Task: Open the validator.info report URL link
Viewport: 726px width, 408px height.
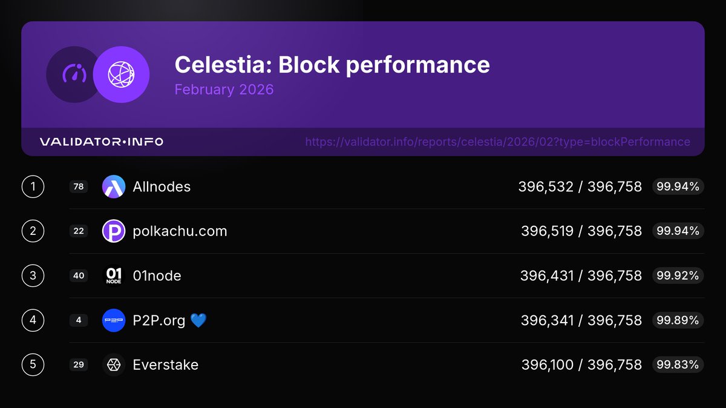Action: (497, 142)
